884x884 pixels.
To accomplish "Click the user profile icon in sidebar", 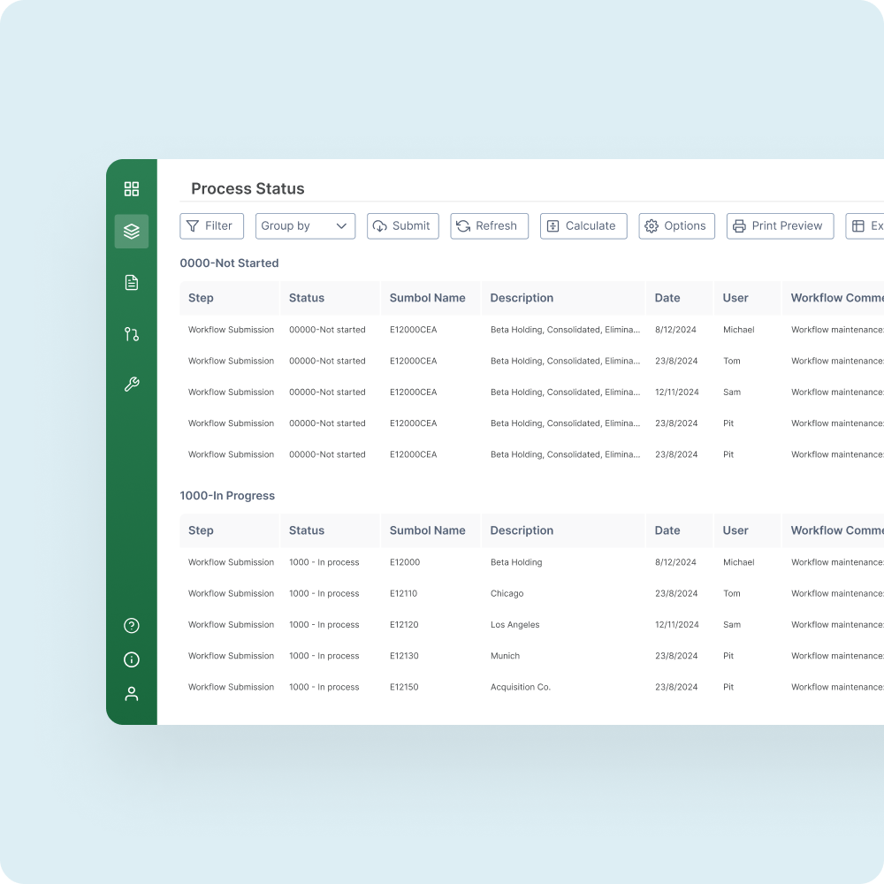I will 131,693.
